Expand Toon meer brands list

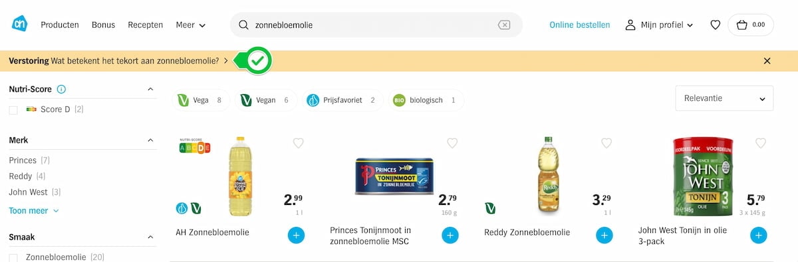pyautogui.click(x=34, y=211)
